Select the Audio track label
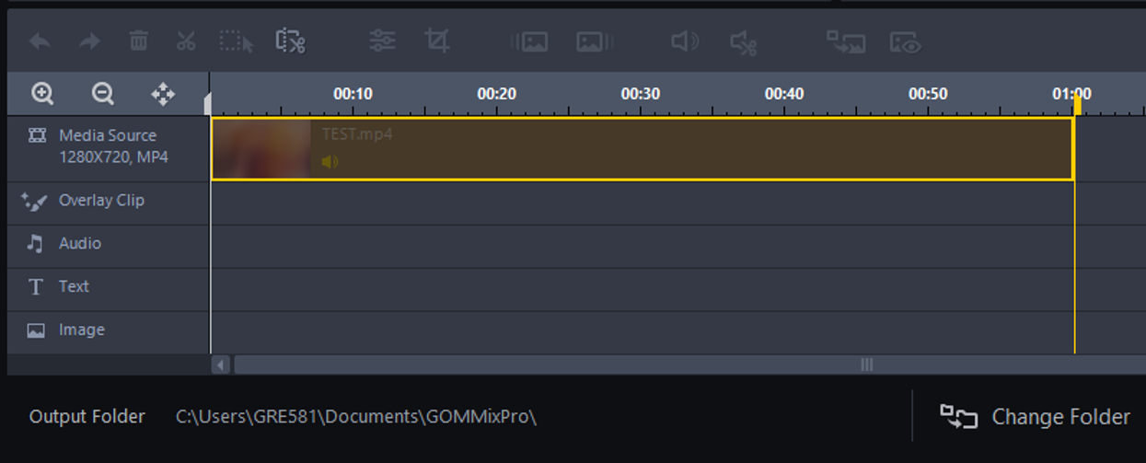Image resolution: width=1146 pixels, height=463 pixels. [x=80, y=244]
